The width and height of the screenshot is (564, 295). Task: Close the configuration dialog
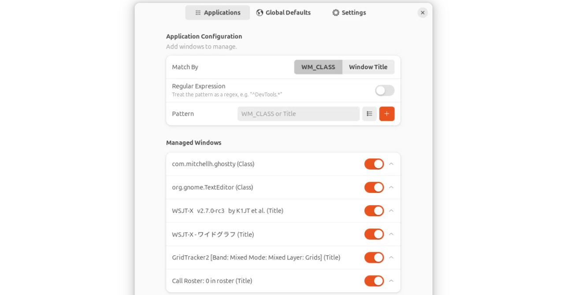coord(423,13)
